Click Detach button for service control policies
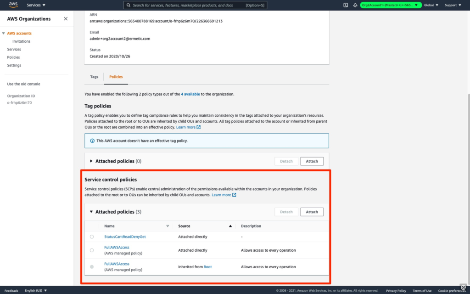The height and width of the screenshot is (294, 470). [286, 212]
